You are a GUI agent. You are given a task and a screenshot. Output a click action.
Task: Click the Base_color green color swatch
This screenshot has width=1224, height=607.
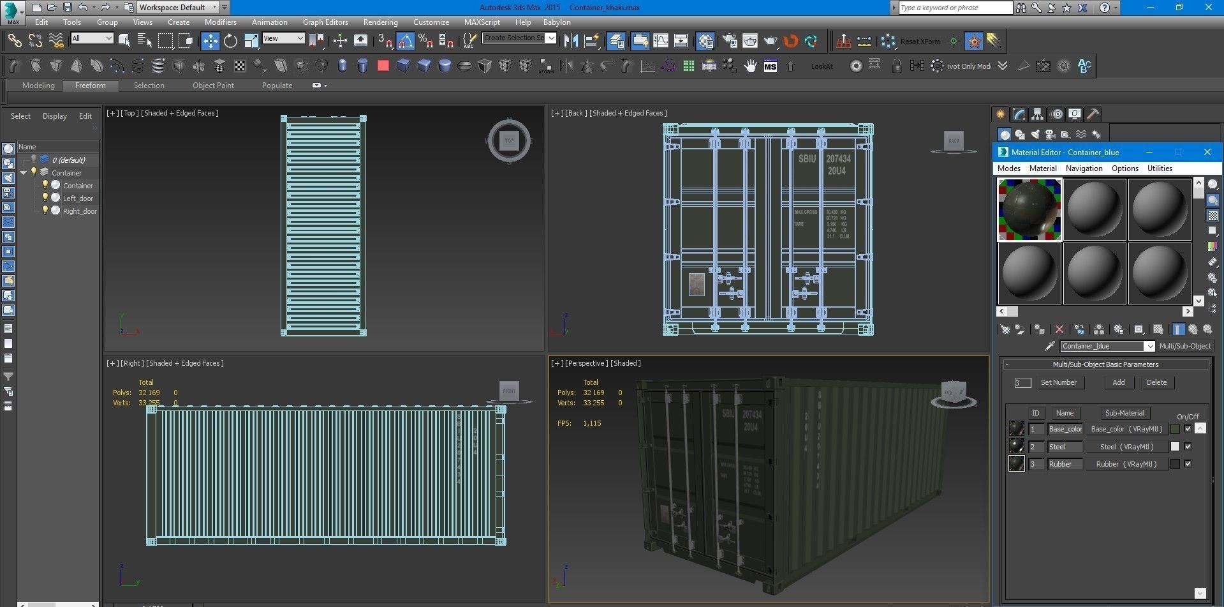pyautogui.click(x=1175, y=429)
